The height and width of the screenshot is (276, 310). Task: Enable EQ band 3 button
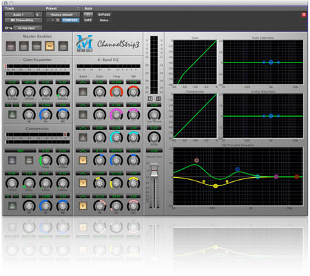pyautogui.click(x=83, y=137)
